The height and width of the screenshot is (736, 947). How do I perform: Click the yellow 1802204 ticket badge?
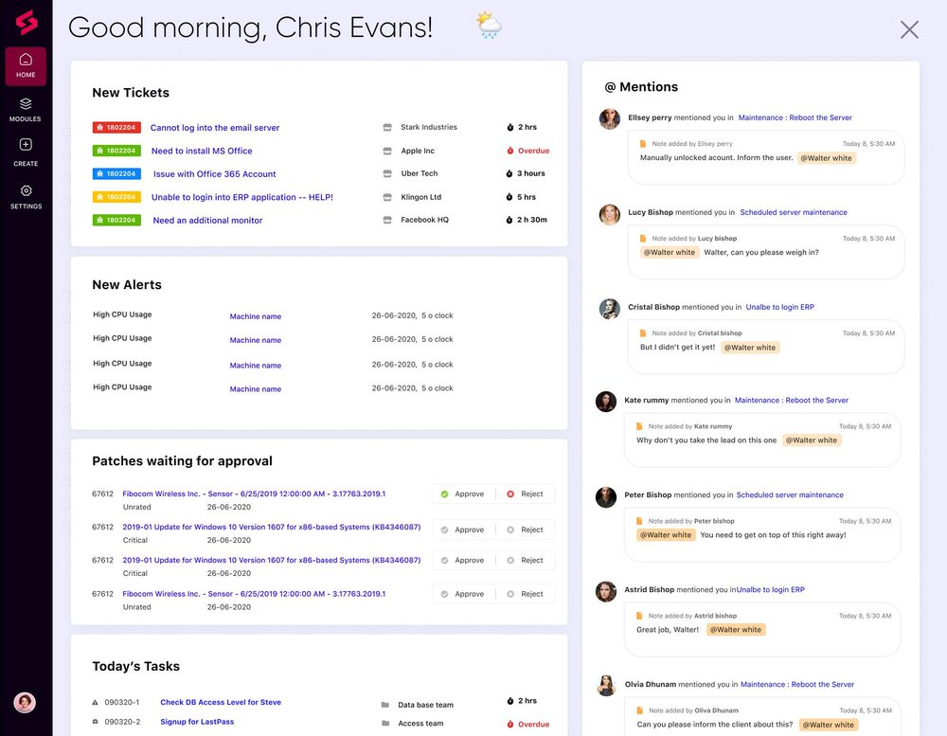pos(116,197)
